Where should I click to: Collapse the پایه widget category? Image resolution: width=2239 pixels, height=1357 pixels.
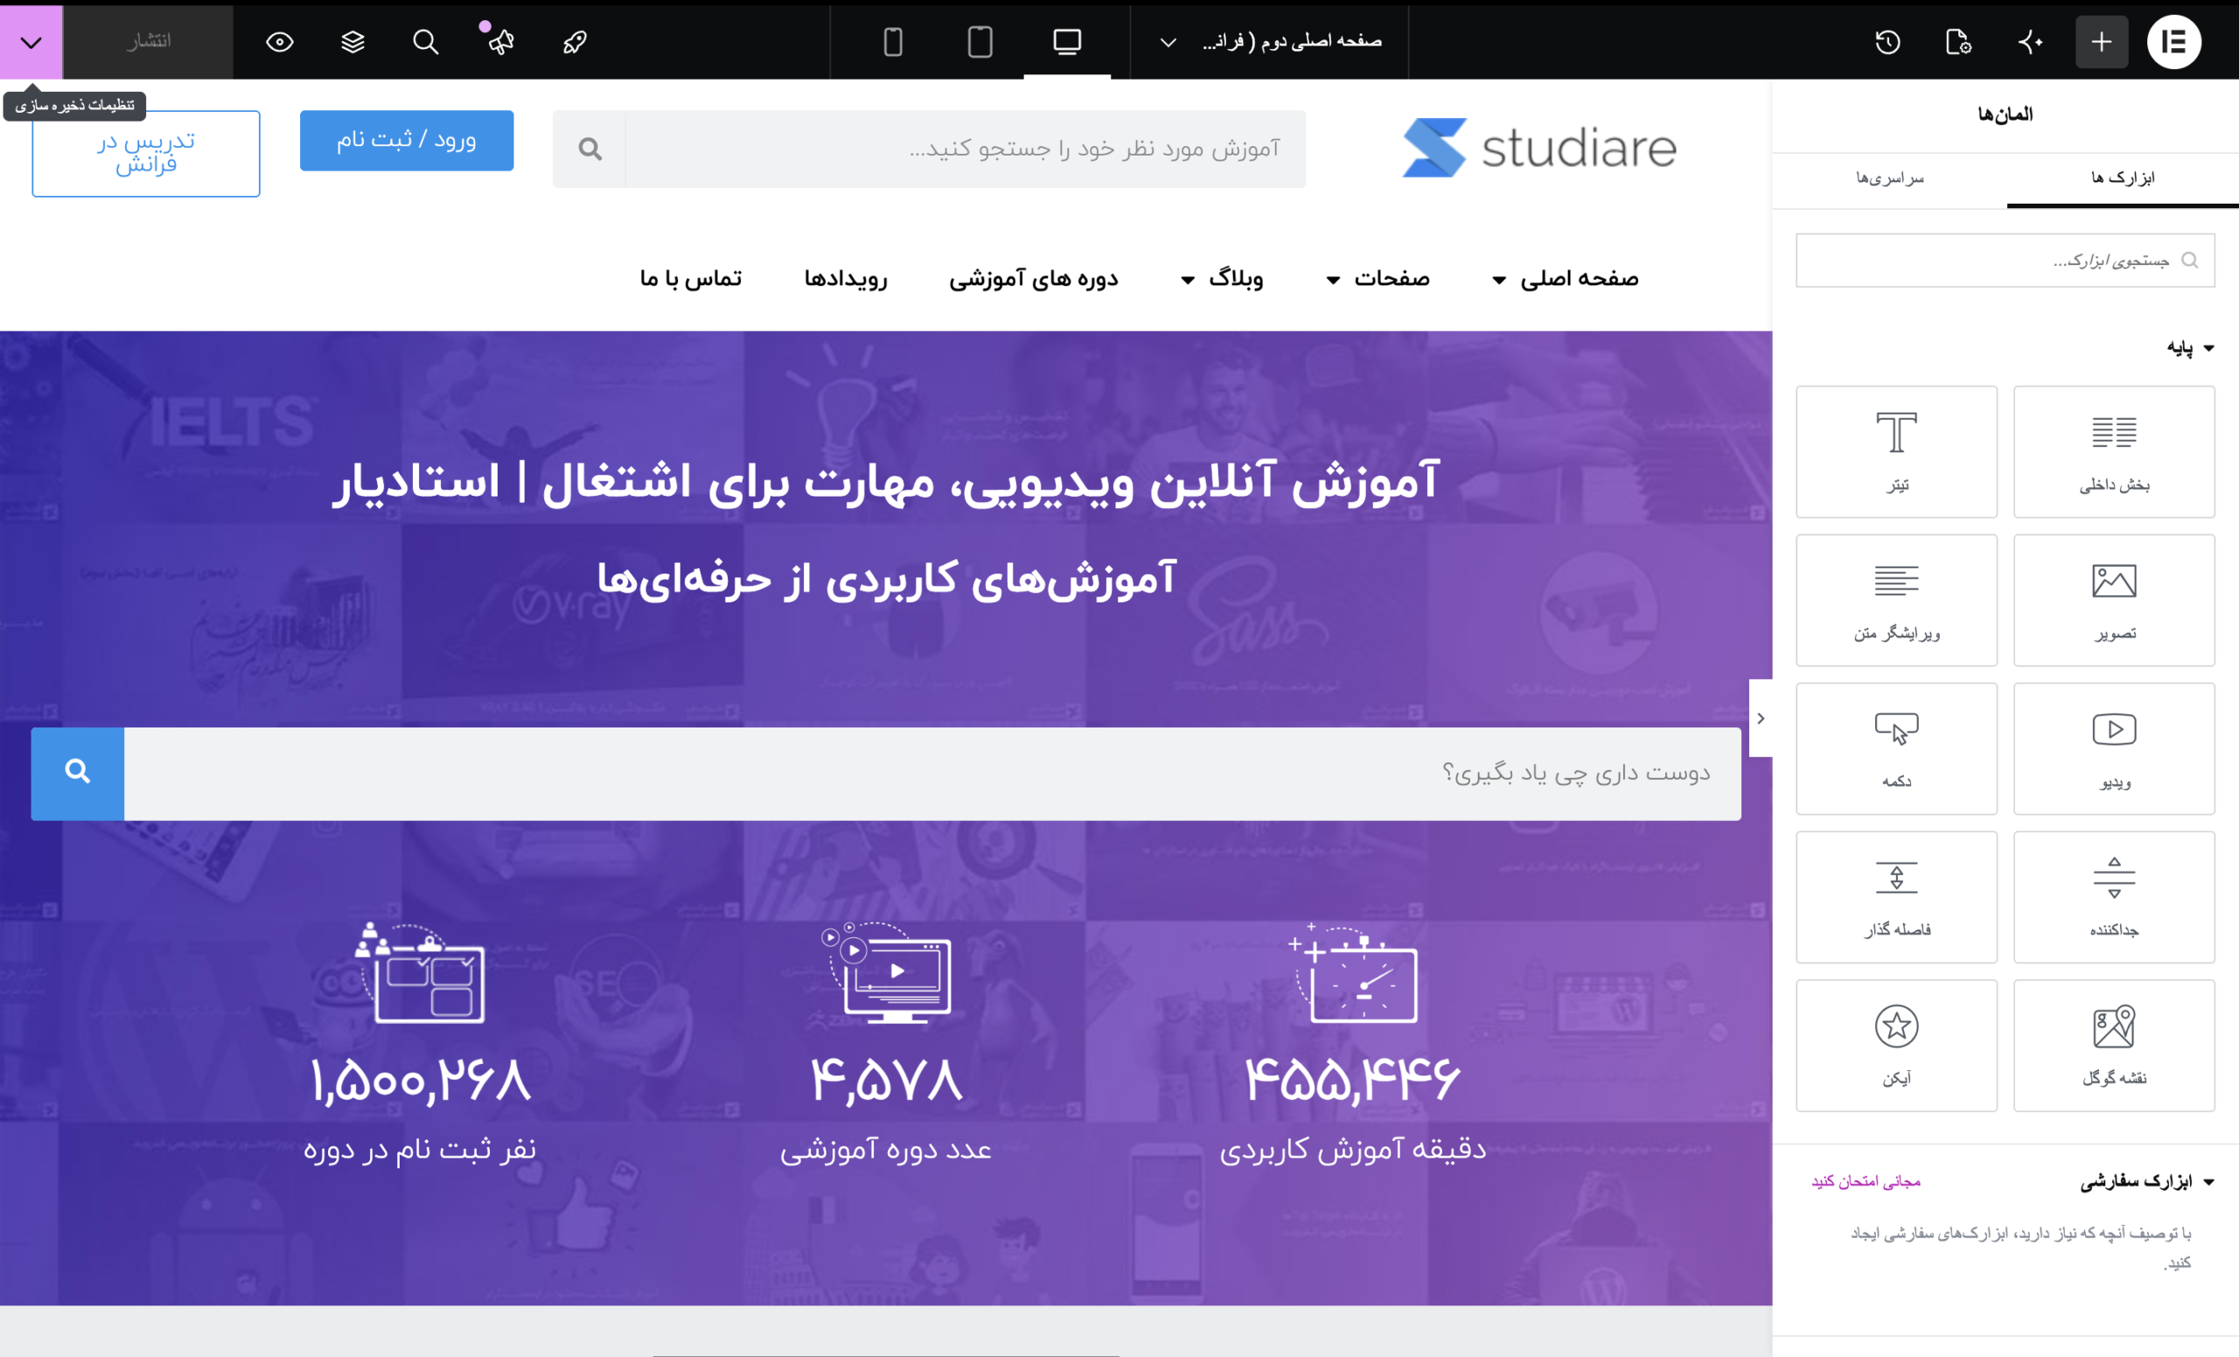tap(2190, 348)
